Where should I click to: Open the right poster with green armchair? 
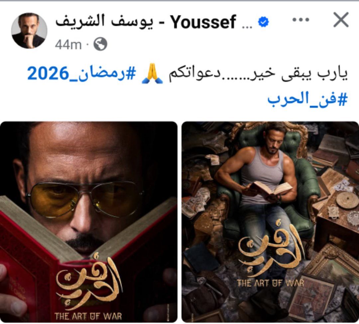point(270,222)
